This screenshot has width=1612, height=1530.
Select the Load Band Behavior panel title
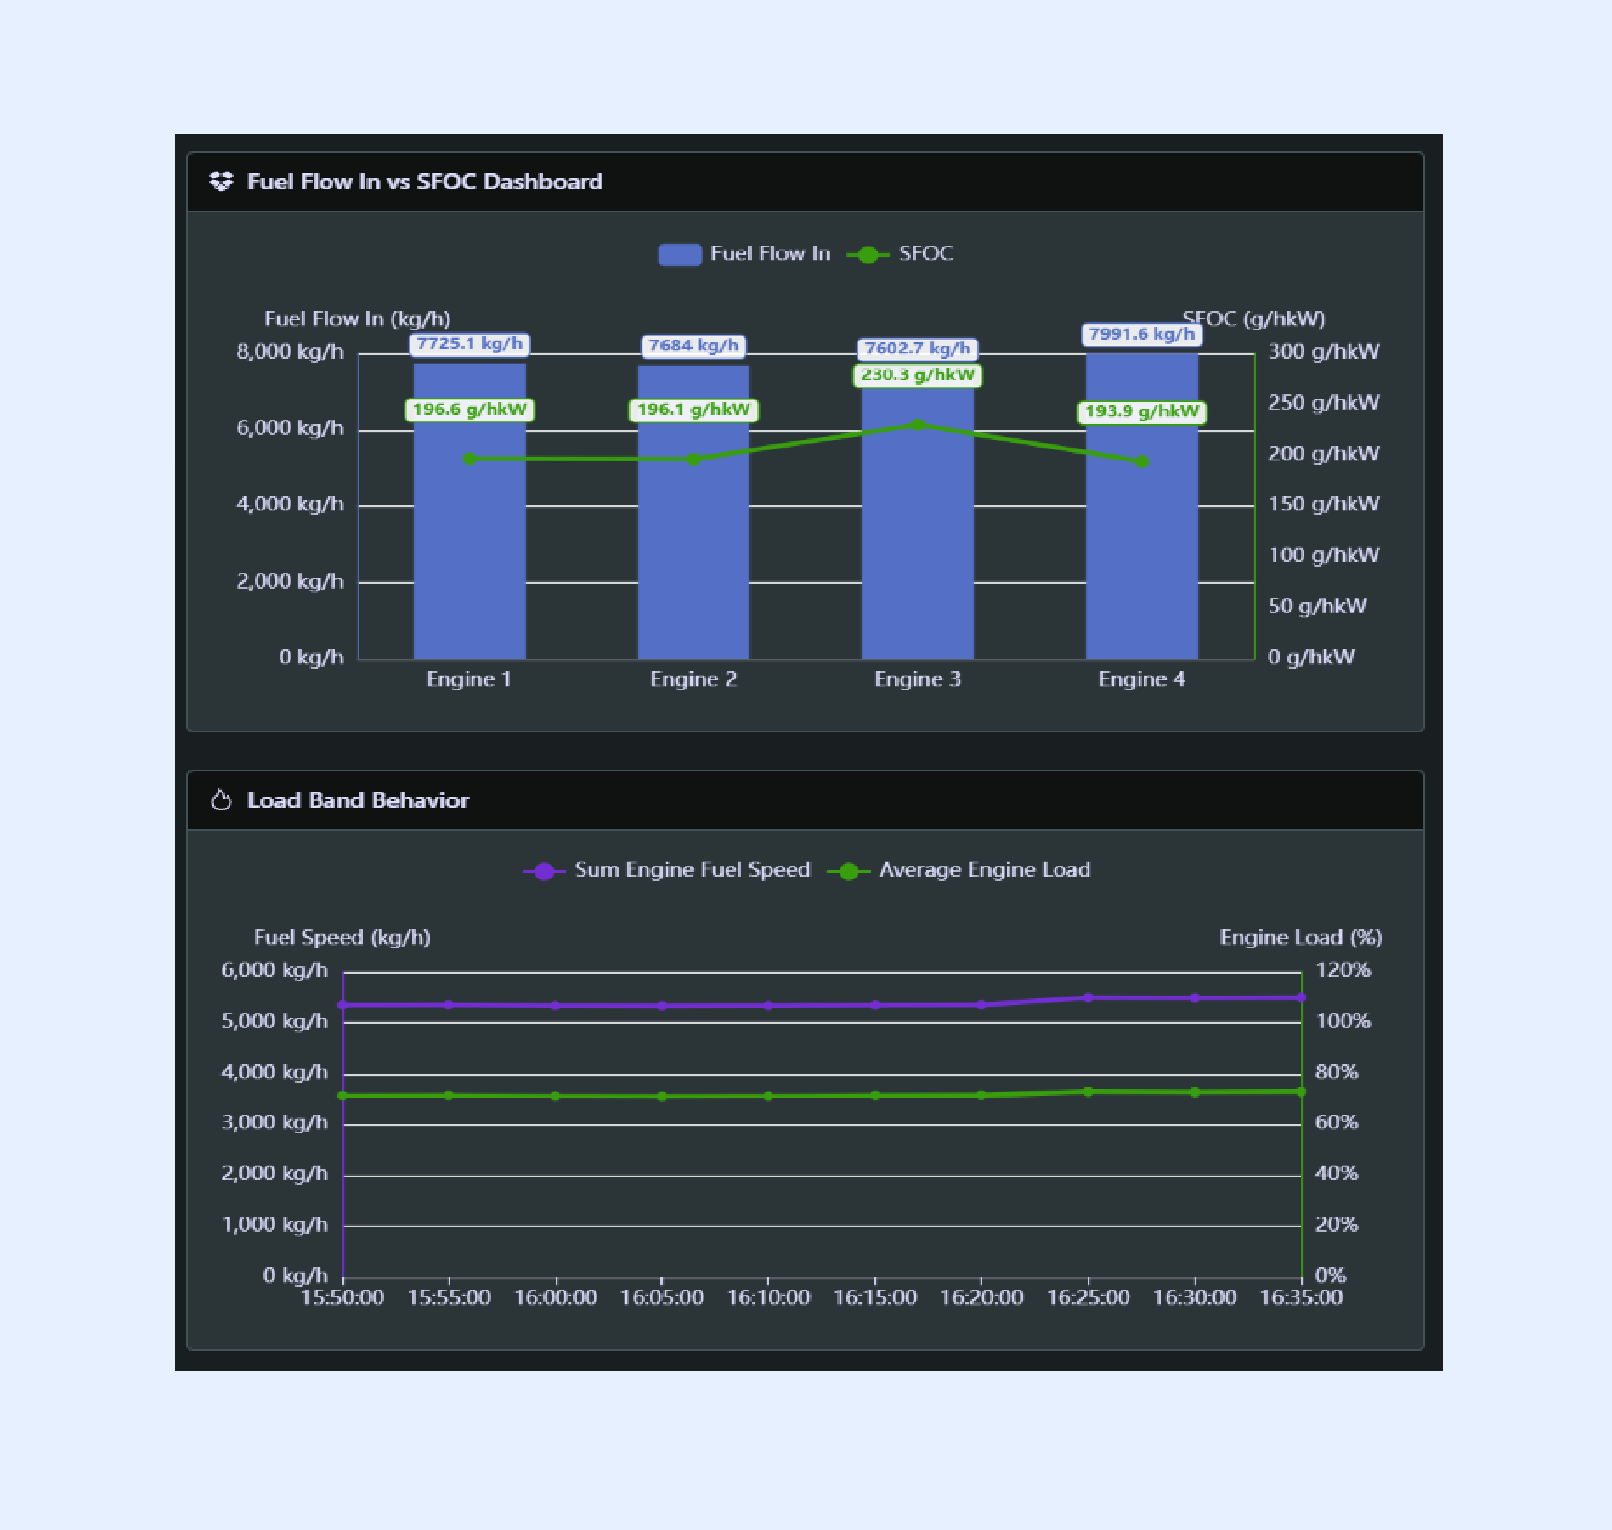(357, 799)
